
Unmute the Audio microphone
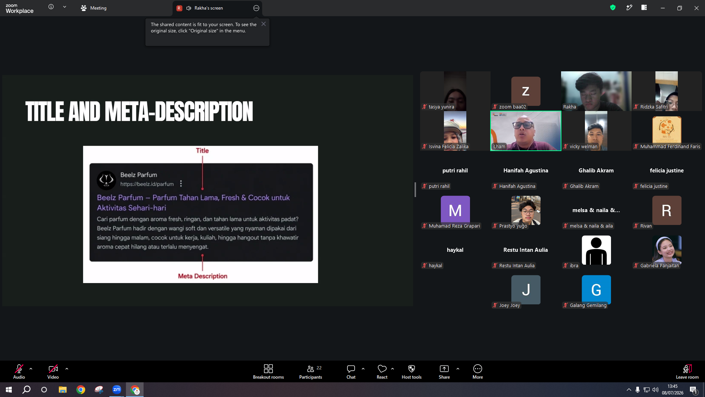coord(19,371)
